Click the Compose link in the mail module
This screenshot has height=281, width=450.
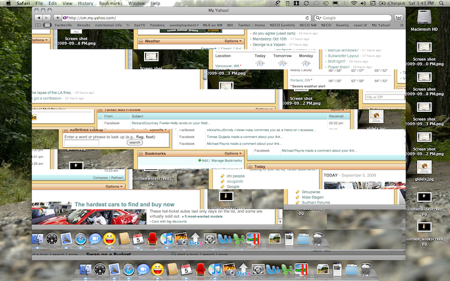pos(100,178)
